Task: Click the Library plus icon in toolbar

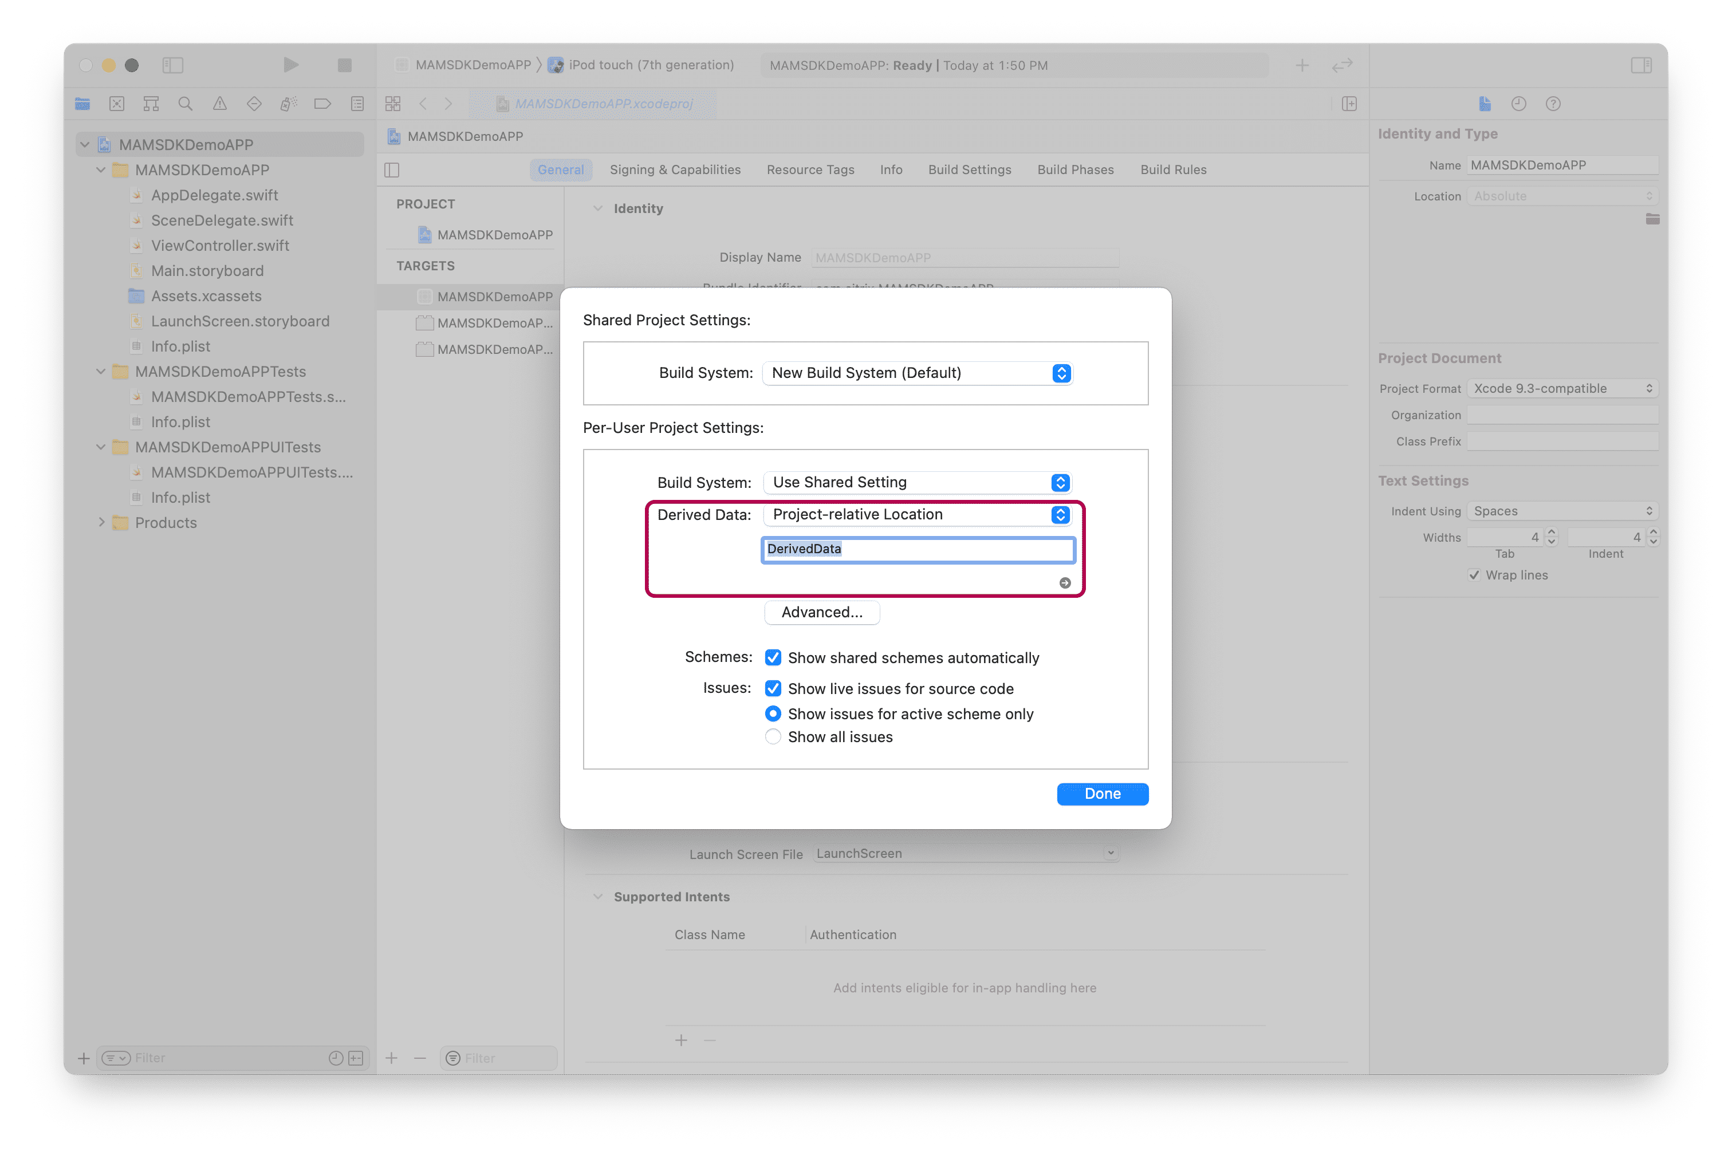Action: [1302, 65]
